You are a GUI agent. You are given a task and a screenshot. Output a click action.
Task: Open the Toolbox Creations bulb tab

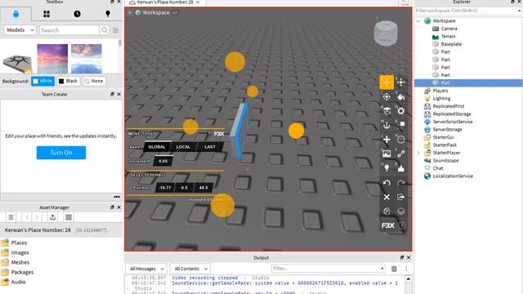click(108, 14)
